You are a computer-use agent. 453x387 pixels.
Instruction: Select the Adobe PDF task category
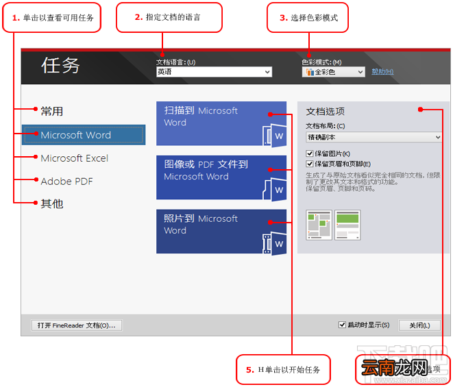point(66,182)
